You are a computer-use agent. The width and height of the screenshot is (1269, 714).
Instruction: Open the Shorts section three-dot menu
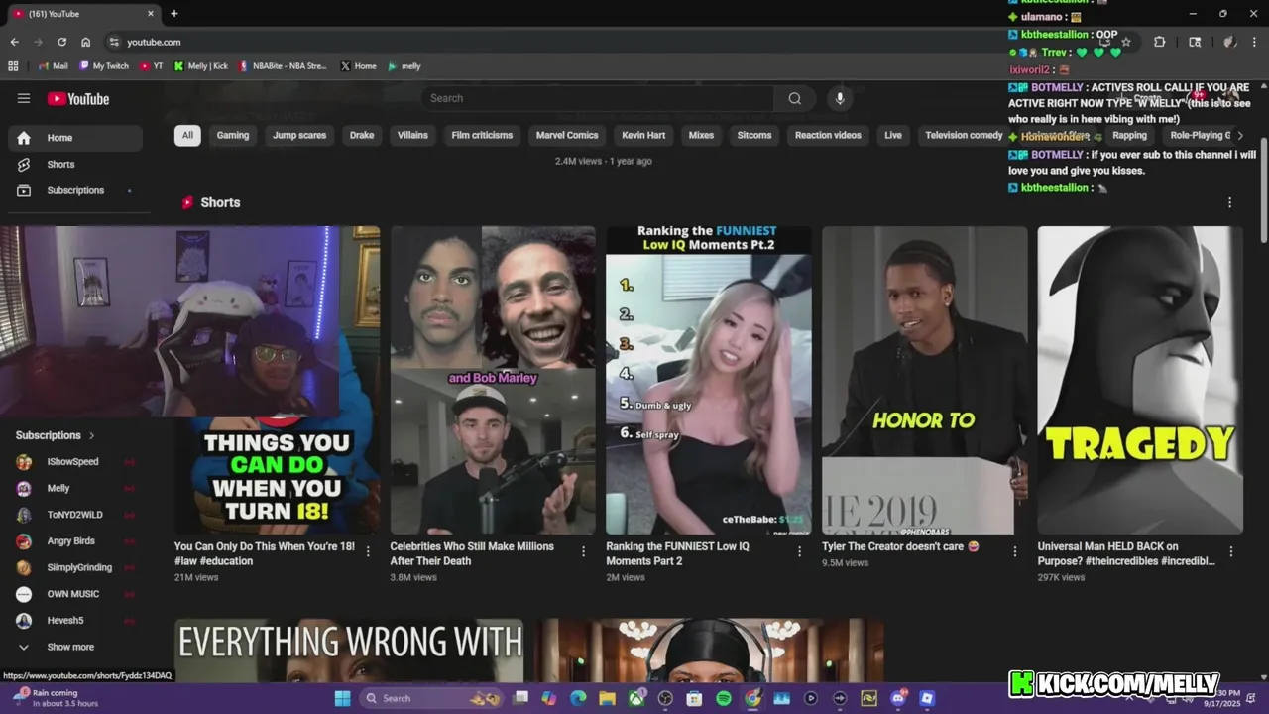pyautogui.click(x=1230, y=202)
